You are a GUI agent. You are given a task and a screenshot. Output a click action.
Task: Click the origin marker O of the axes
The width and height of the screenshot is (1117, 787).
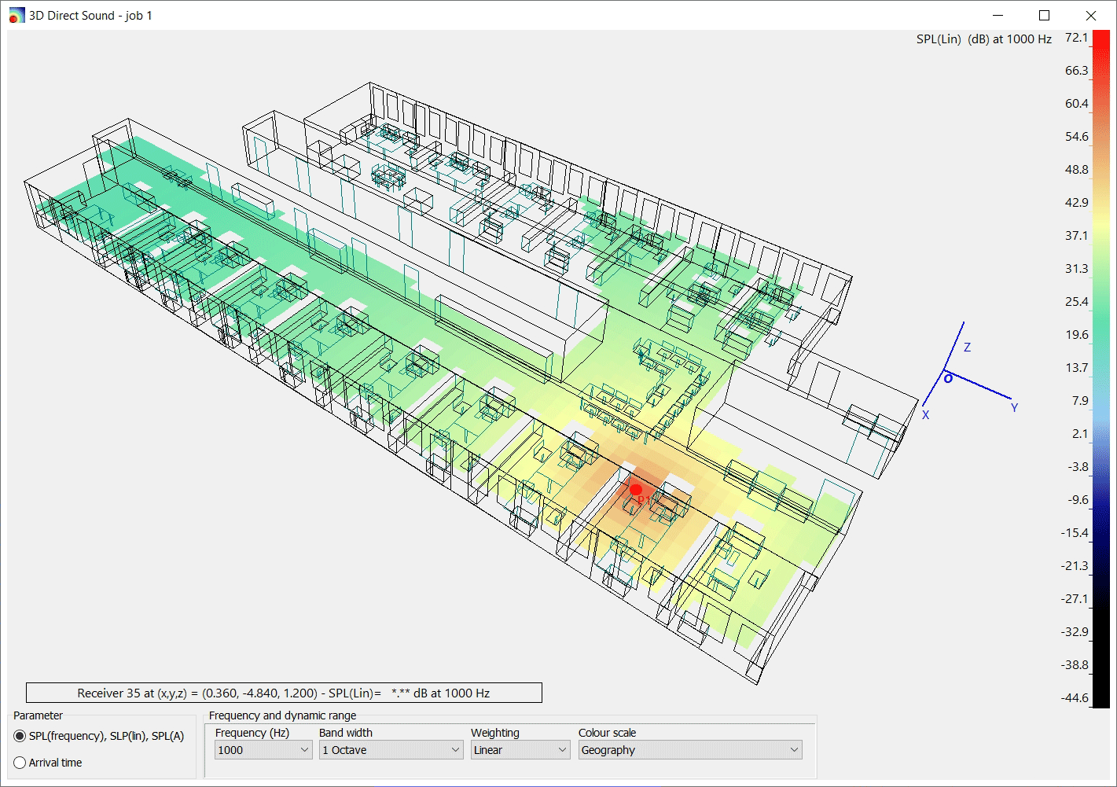[x=948, y=378]
